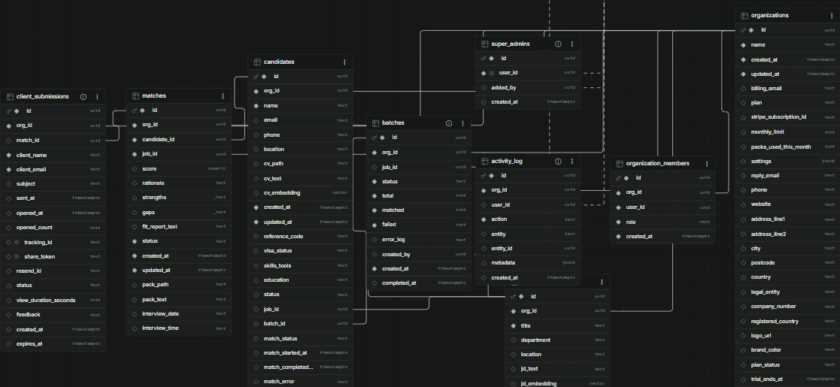Click primary key icon in candidates id row
The image size is (840, 387).
pos(256,77)
